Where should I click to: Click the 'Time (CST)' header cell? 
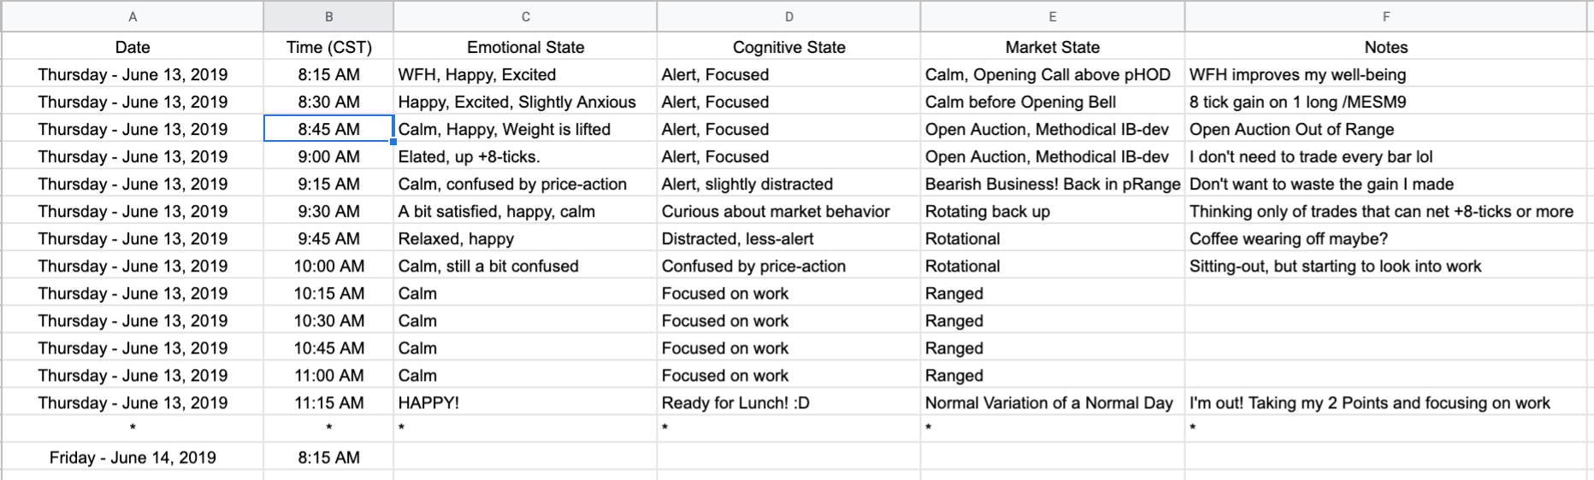(329, 47)
